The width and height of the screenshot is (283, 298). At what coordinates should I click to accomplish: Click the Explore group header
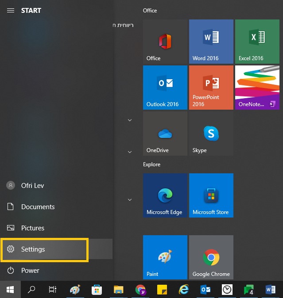tap(151, 164)
